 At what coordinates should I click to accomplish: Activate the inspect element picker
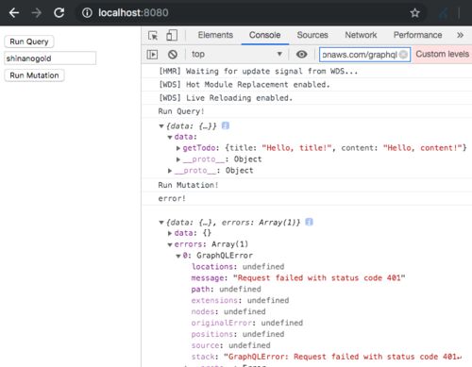(x=153, y=35)
